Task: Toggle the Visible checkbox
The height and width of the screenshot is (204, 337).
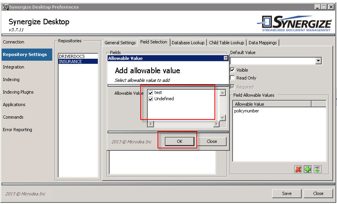Action: coord(233,70)
